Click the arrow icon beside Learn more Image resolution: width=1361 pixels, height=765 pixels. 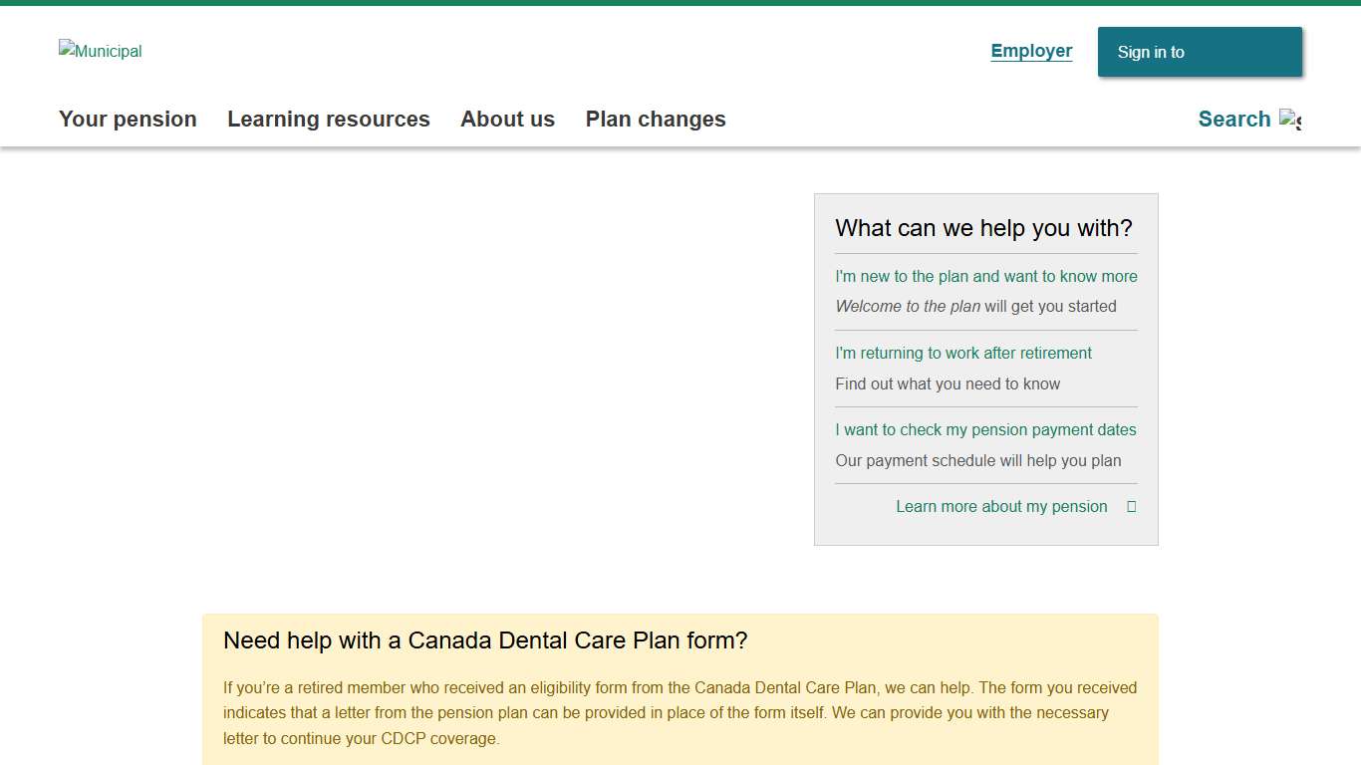coord(1131,507)
